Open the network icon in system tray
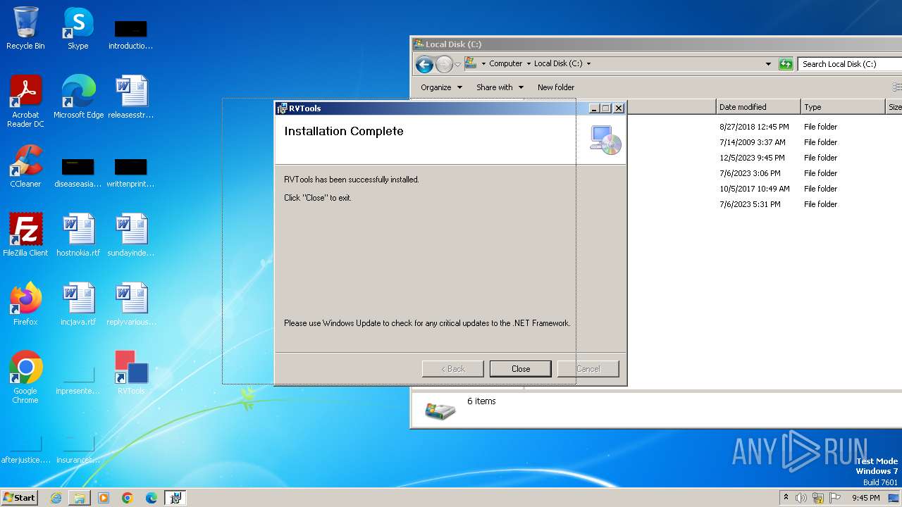902x507 pixels. [818, 498]
